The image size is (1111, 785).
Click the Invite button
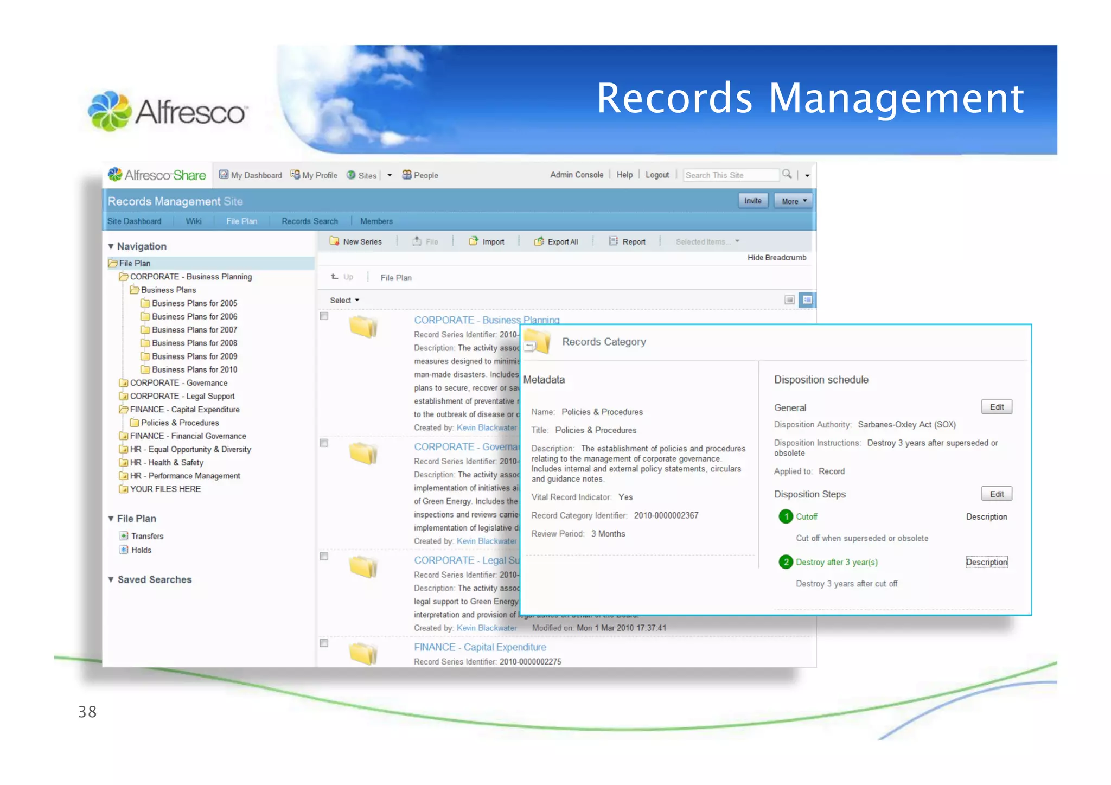[x=752, y=201]
